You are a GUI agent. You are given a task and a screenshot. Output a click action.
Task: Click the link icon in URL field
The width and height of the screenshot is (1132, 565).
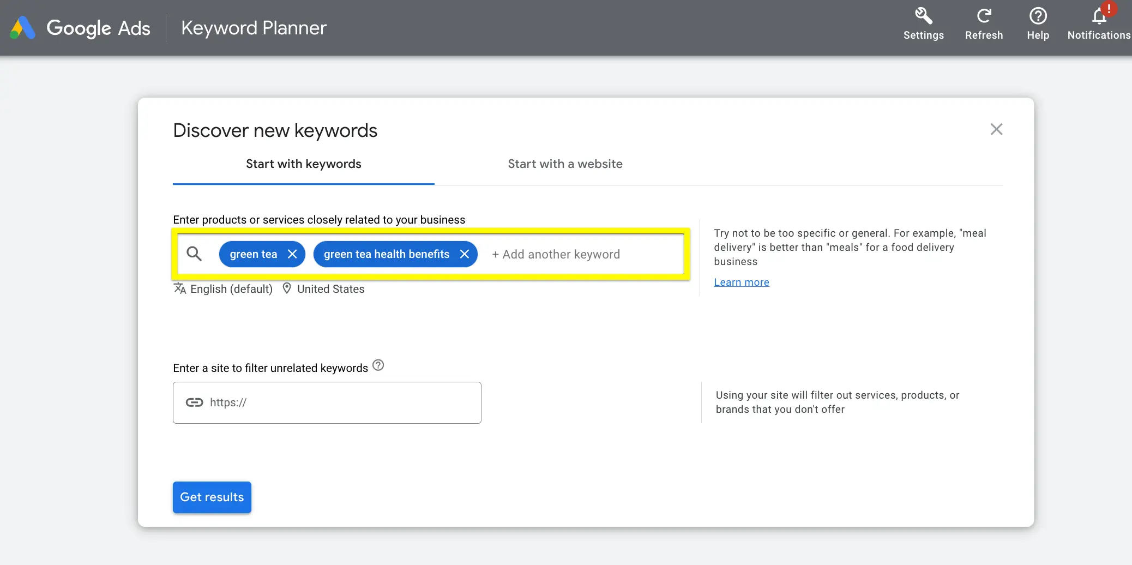tap(194, 402)
